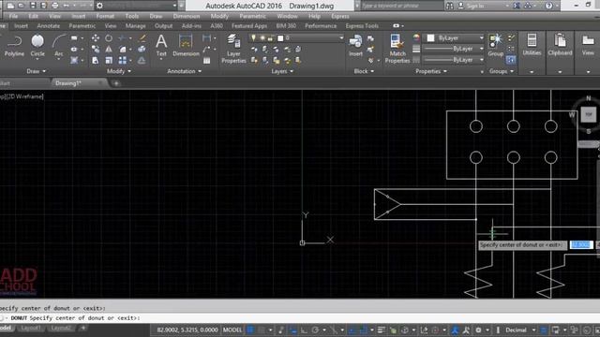The image size is (600, 337).
Task: Switch to Layout1 tab
Action: [x=31, y=328]
